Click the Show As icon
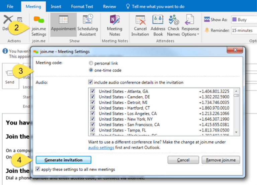The image size is (257, 185). point(207,19)
